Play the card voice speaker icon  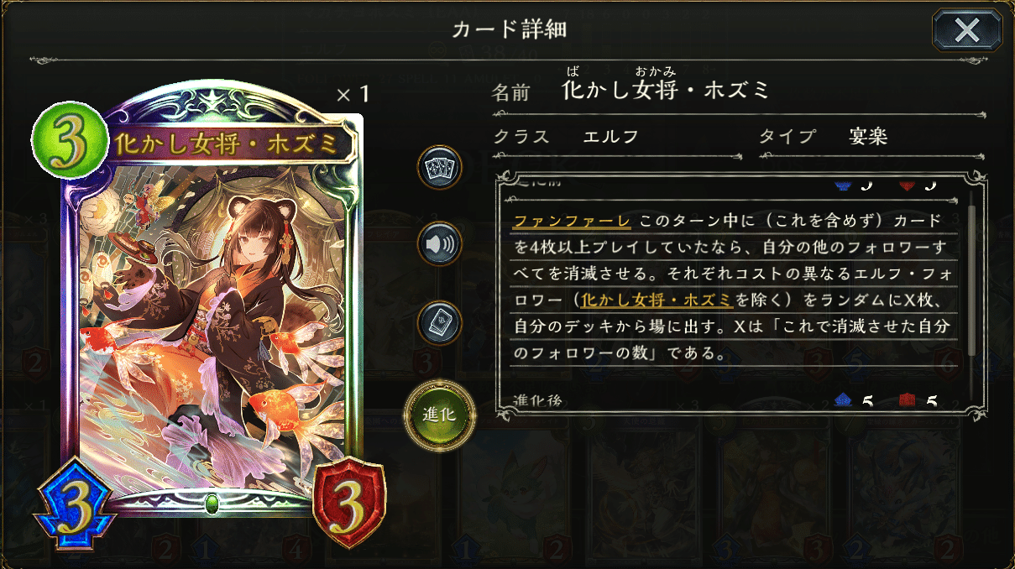click(x=440, y=245)
